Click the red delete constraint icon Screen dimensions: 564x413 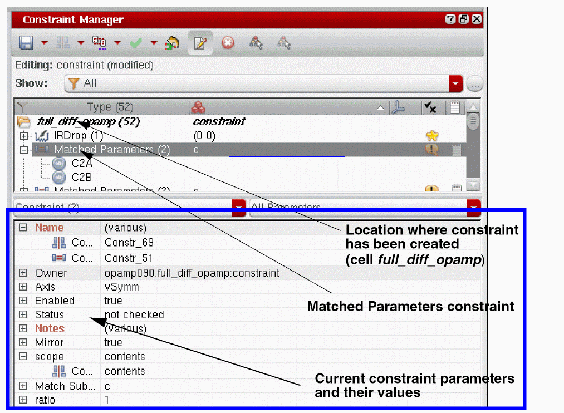pyautogui.click(x=228, y=43)
